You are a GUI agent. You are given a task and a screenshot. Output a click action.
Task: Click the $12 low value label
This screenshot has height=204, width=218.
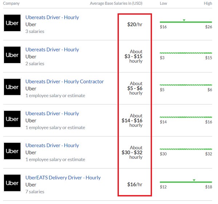(x=163, y=187)
